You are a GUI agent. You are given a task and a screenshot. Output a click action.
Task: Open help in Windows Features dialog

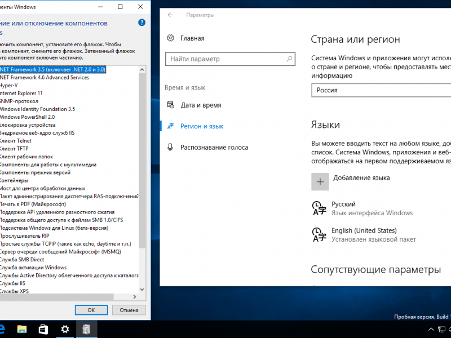142,23
